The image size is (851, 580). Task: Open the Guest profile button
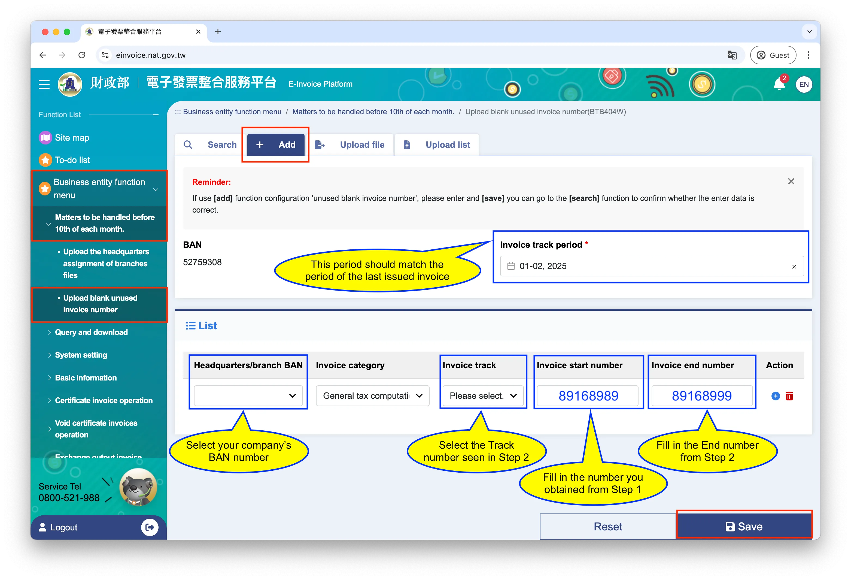tap(773, 55)
